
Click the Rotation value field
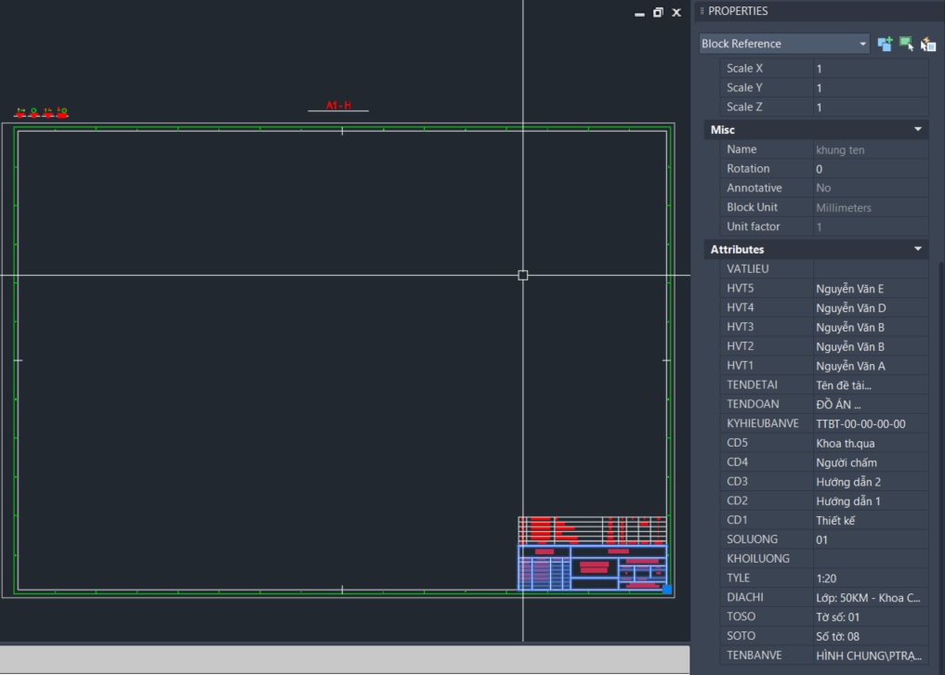coord(870,169)
